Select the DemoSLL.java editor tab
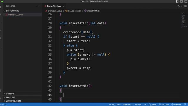Image resolution: width=188 pixels, height=106 pixels. pyautogui.click(x=54, y=6)
